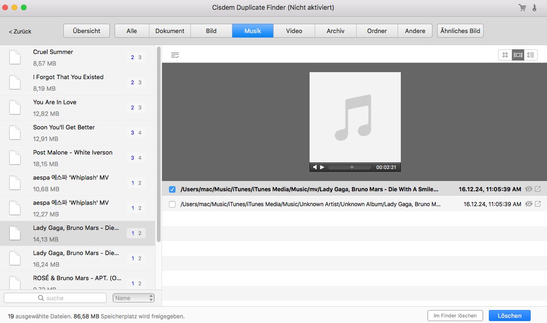The image size is (547, 323).
Task: Uncheck the /Music/mv/Lady Gaga file checkbox
Action: click(172, 189)
